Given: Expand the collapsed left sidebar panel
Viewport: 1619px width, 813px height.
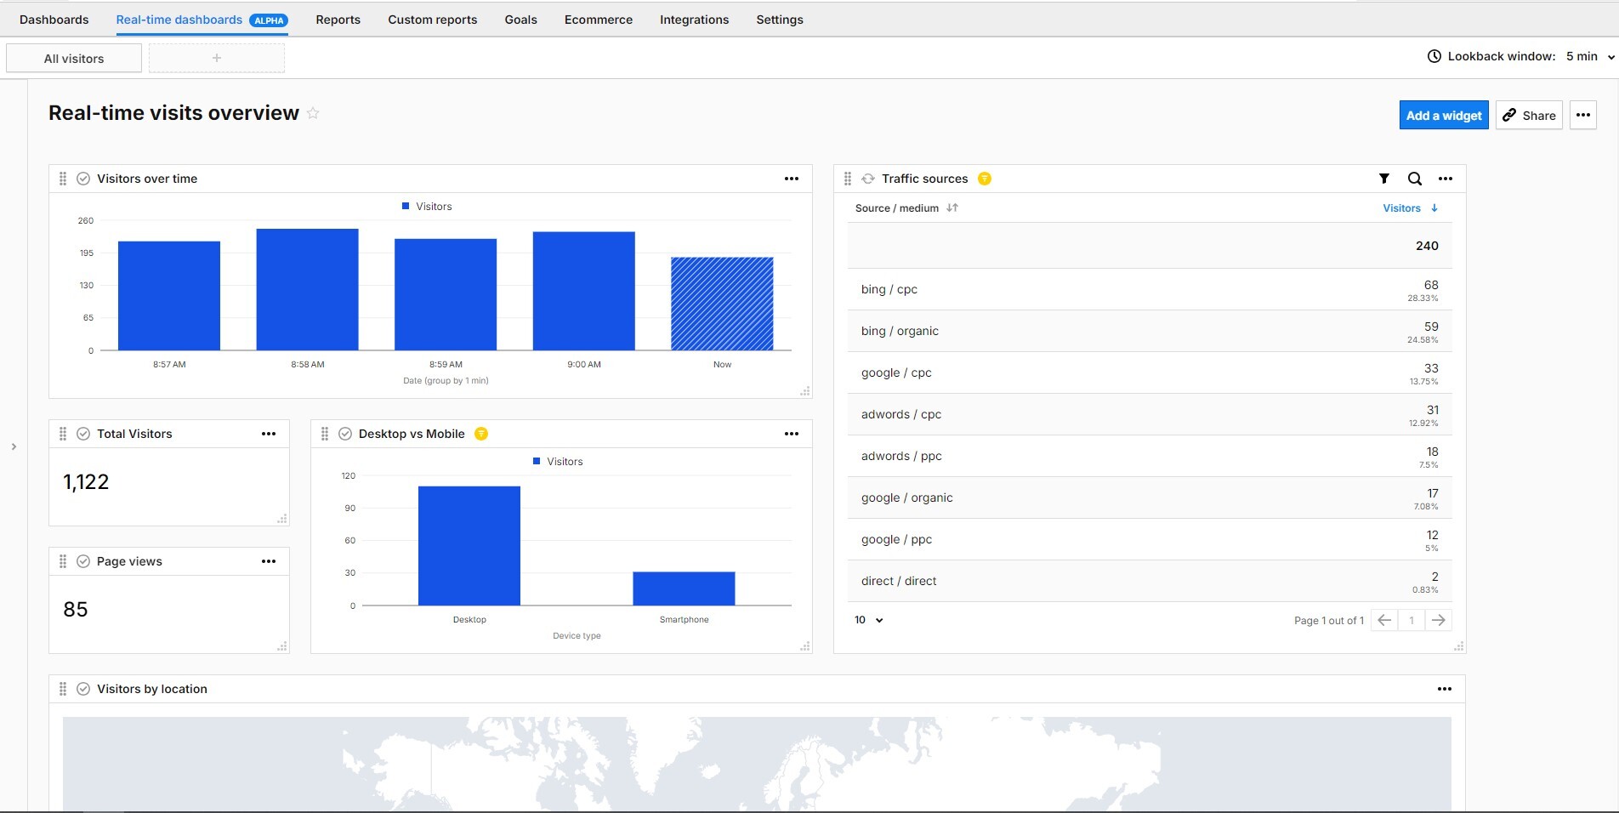Looking at the screenshot, I should [15, 446].
